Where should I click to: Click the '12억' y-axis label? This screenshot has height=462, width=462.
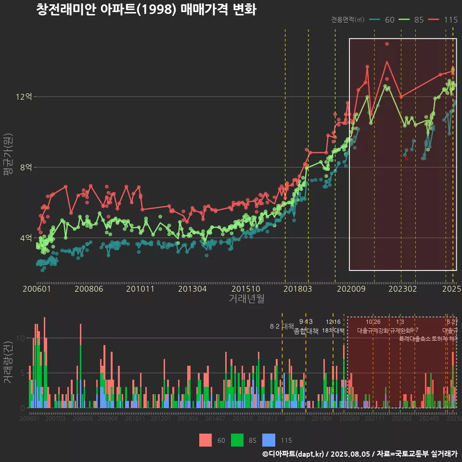tap(24, 97)
